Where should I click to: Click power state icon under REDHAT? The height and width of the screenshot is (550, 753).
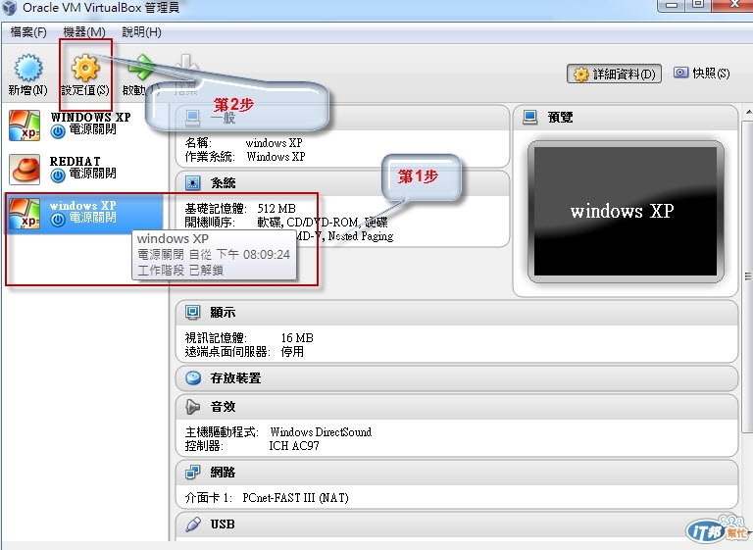pyautogui.click(x=58, y=175)
